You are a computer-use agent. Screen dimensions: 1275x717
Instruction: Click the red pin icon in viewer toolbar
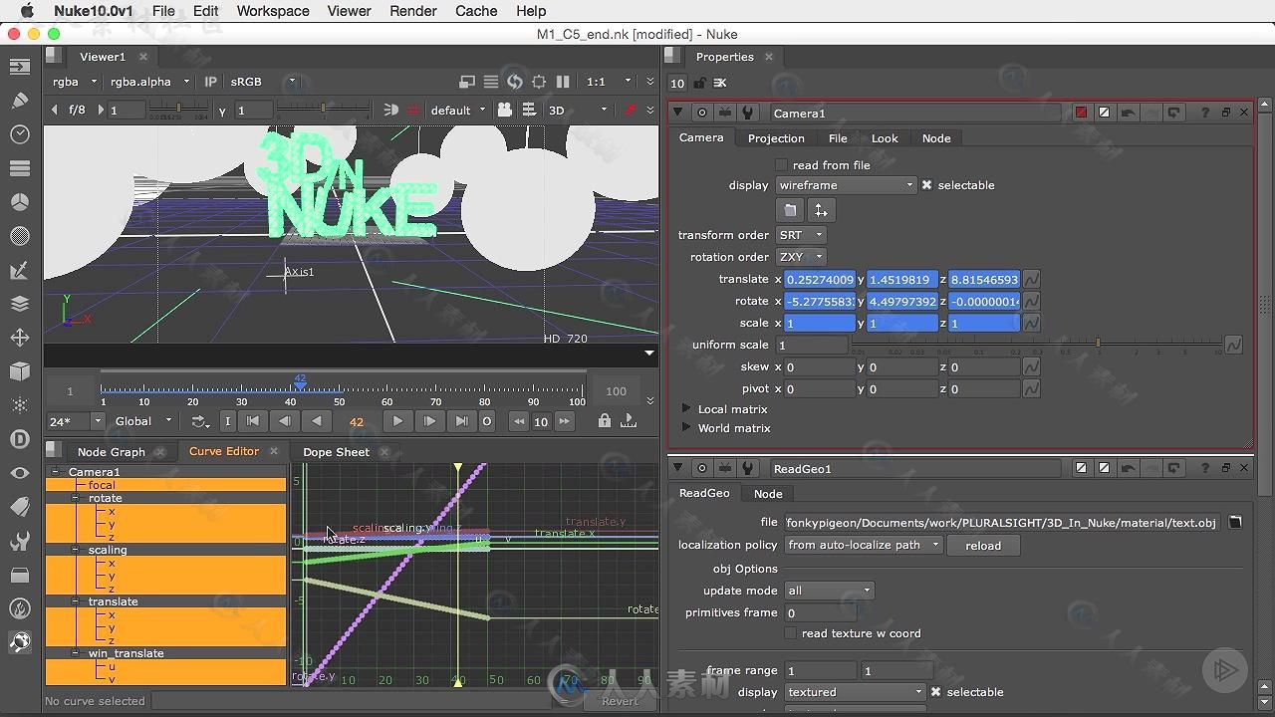click(630, 110)
